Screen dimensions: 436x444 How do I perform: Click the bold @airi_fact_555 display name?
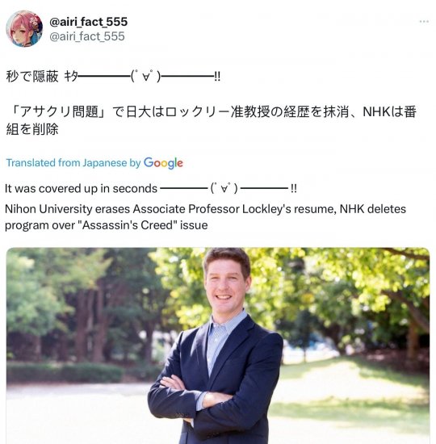(x=88, y=22)
